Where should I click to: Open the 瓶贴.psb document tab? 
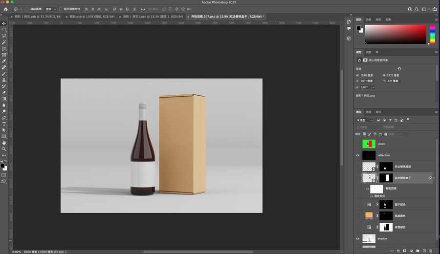(92, 17)
